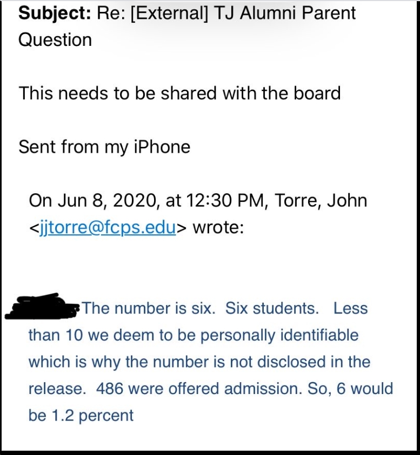Select the "Sent from my iPhone" signature line

tap(104, 147)
